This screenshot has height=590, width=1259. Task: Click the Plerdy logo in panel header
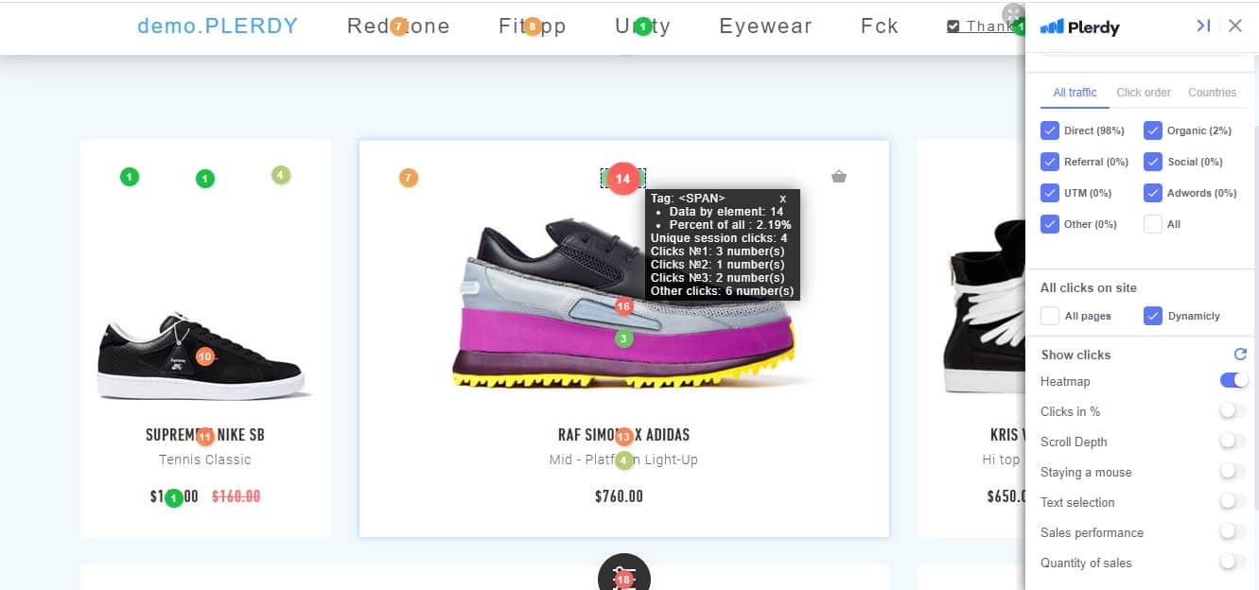click(x=1079, y=26)
